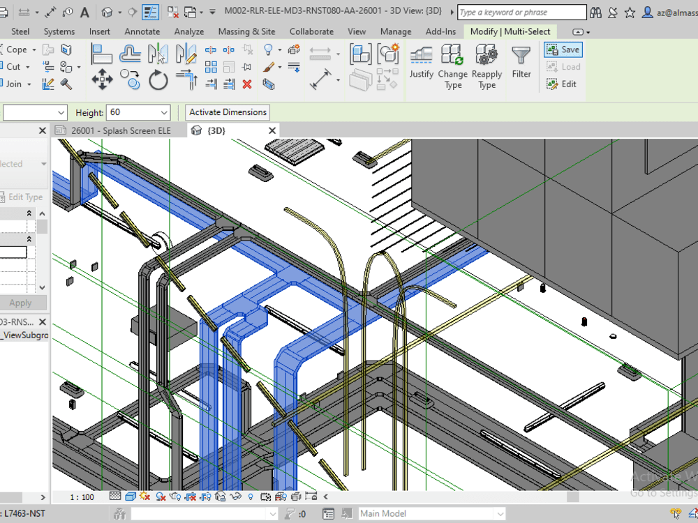Open the Add-Ins tab
This screenshot has width=698, height=523.
pos(440,31)
